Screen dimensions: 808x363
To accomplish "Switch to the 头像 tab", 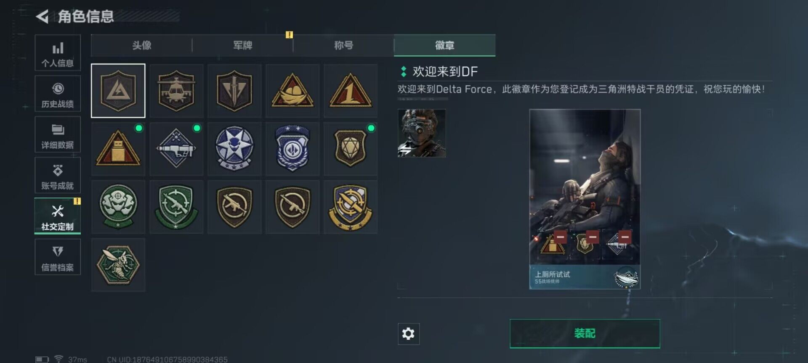I will (x=141, y=45).
